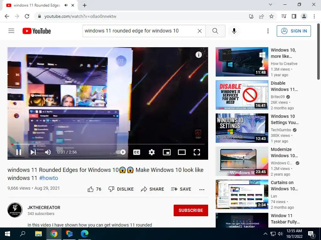Screen dimensions: 321x240
Task: Click the 'How to Creative' channel name
Action: point(284,64)
